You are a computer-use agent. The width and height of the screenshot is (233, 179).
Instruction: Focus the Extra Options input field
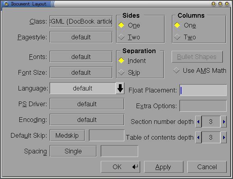point(203,106)
